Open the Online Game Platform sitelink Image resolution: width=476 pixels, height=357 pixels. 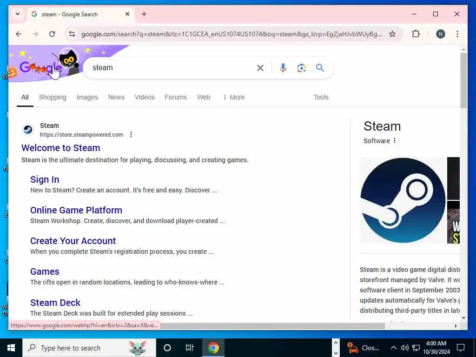(x=76, y=210)
